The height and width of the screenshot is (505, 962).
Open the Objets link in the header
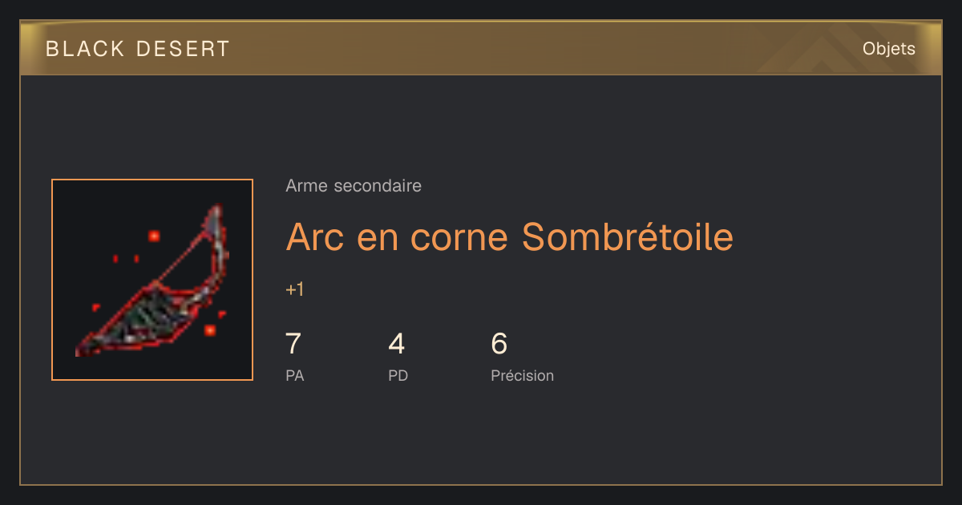[888, 49]
